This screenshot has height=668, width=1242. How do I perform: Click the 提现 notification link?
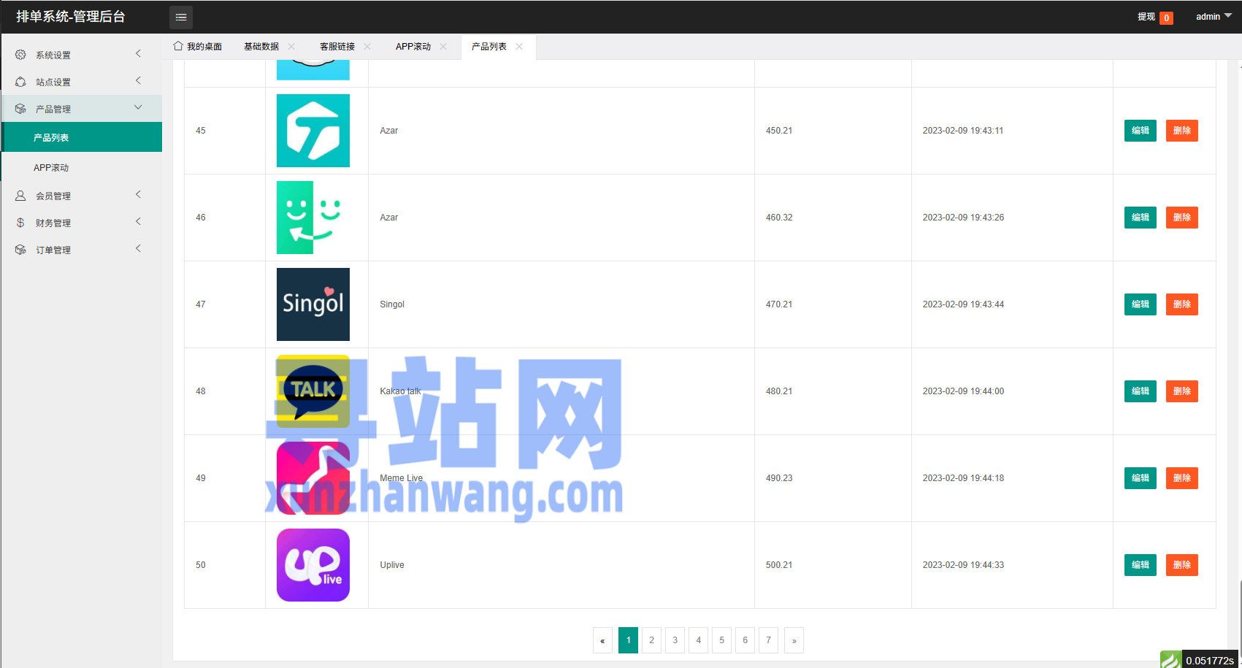1146,17
